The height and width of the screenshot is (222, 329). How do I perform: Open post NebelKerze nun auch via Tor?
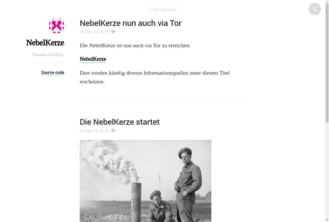point(130,23)
